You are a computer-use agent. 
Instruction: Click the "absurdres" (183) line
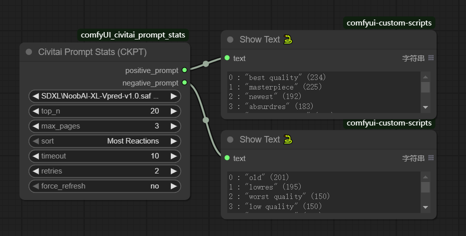(271, 106)
